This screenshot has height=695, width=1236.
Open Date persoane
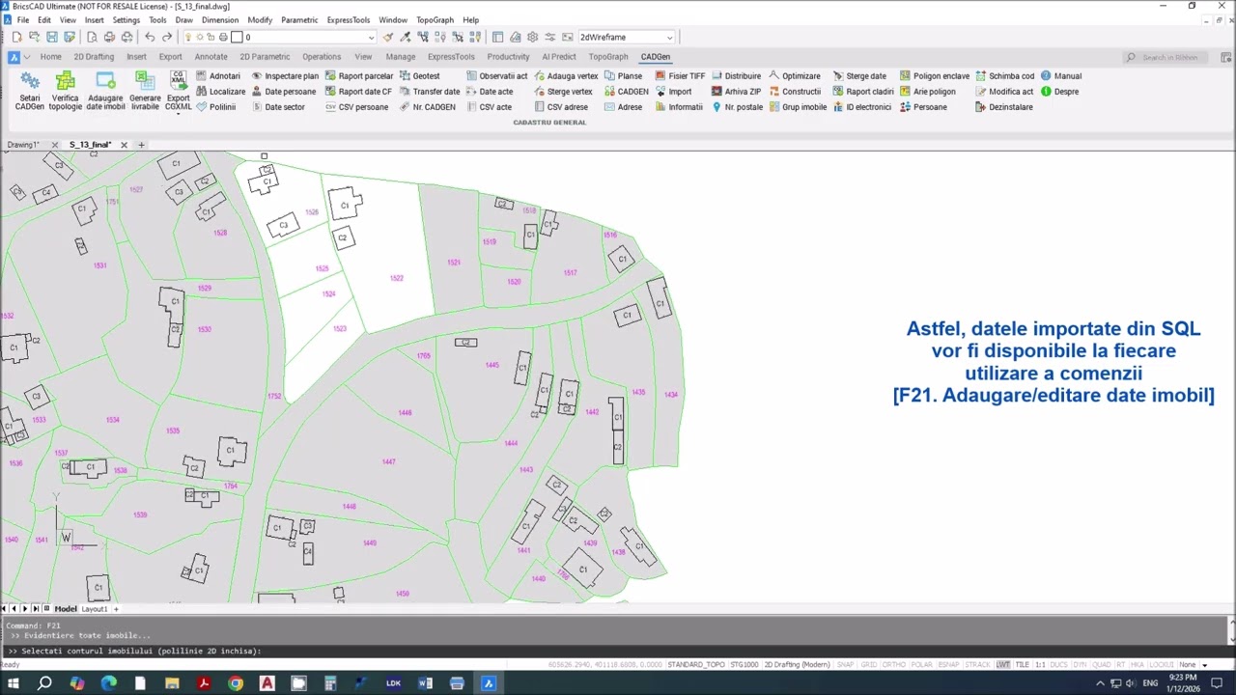(284, 92)
